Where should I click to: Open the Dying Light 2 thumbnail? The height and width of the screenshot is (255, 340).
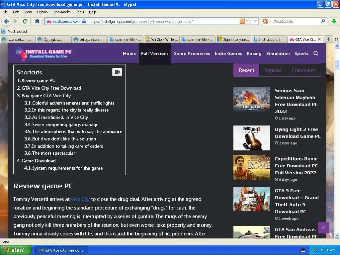click(x=252, y=138)
